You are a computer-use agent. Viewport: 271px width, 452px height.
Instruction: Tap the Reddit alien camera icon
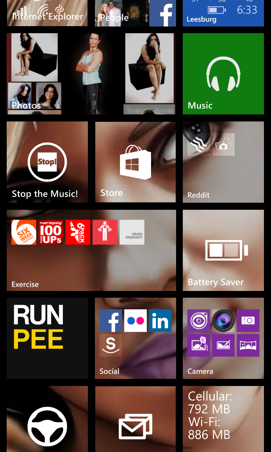223,144
